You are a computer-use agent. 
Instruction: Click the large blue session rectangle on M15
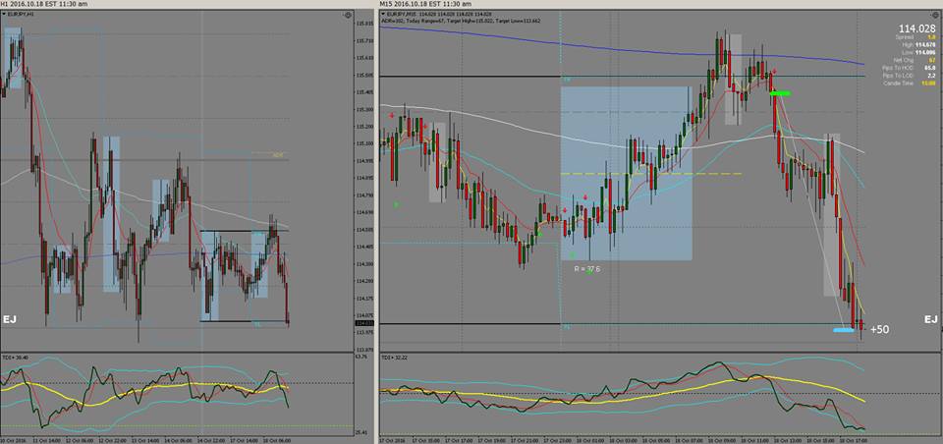627,173
